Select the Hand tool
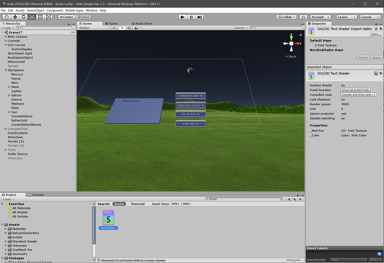The image size is (384, 263). coord(7,17)
